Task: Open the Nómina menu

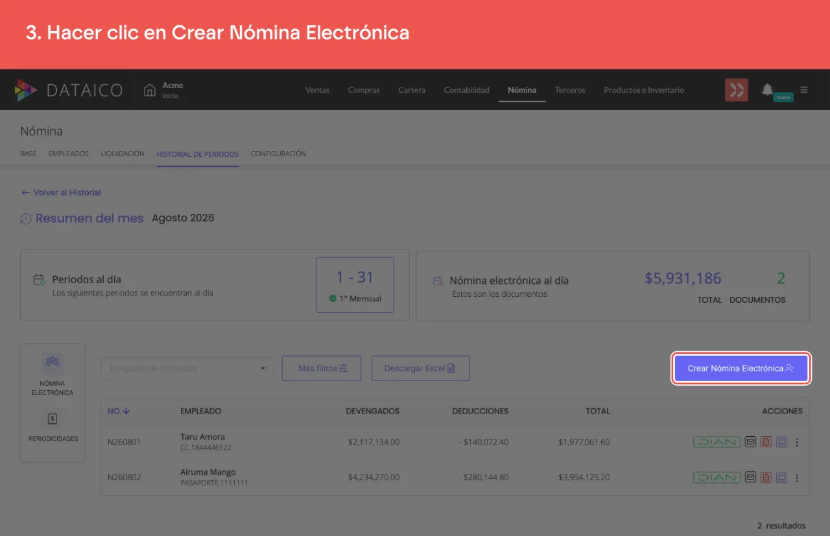Action: [522, 90]
